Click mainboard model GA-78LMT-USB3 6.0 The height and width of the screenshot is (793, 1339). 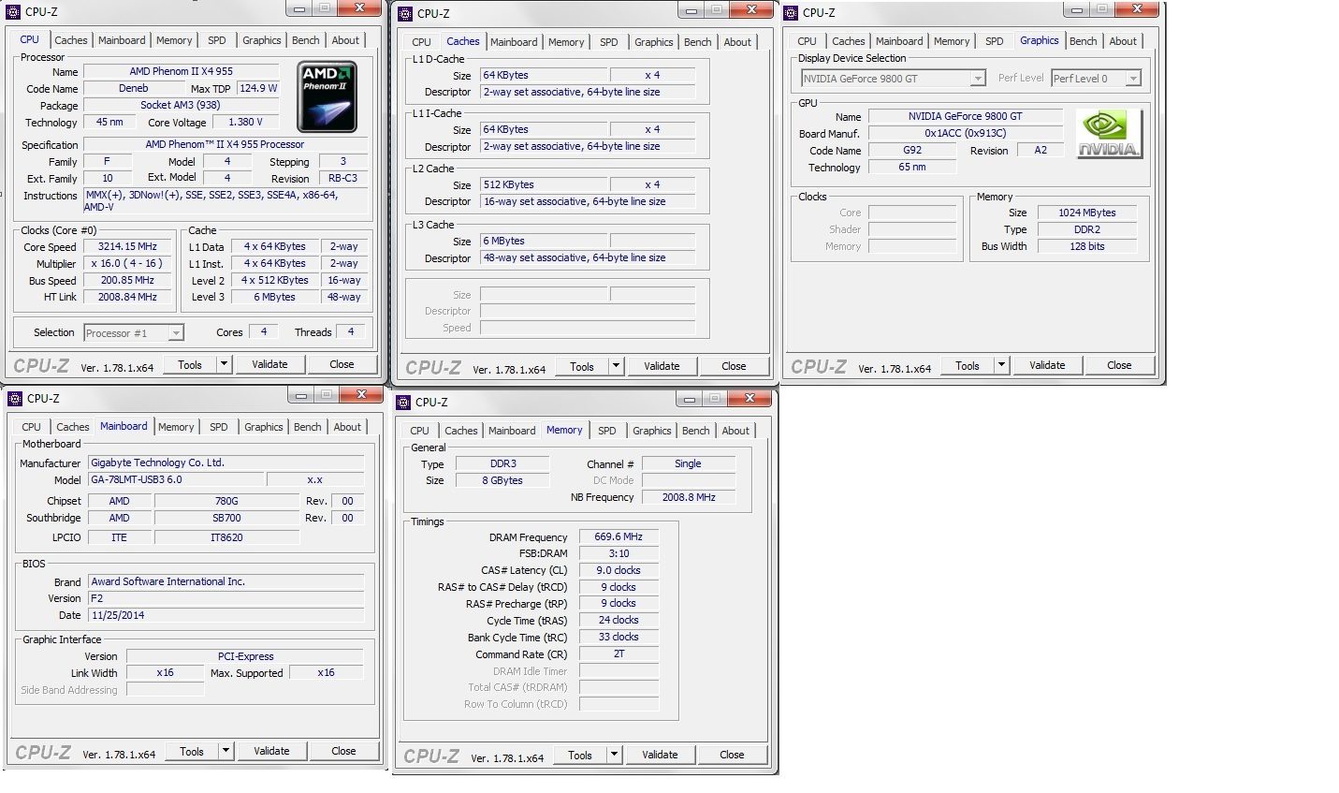(x=176, y=479)
